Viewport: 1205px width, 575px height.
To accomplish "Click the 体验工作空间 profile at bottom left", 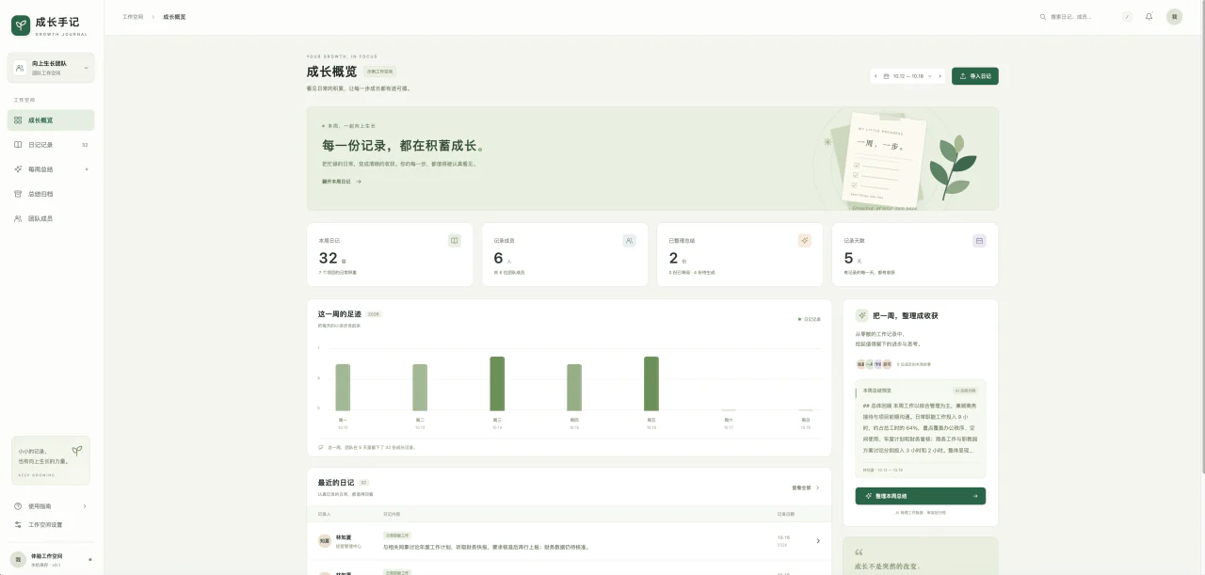I will pos(52,559).
